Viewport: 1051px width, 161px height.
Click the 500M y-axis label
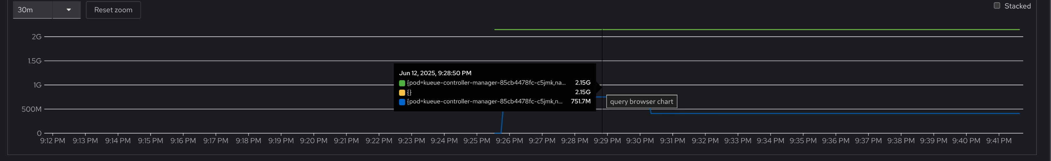[31, 109]
